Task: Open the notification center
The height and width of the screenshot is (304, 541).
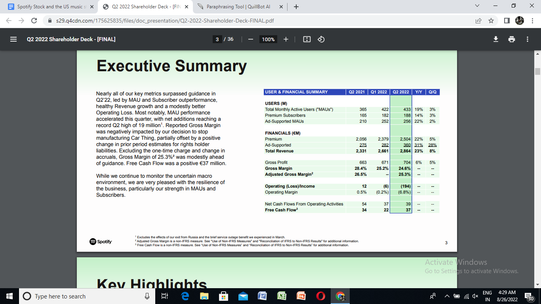Action: coord(528,296)
